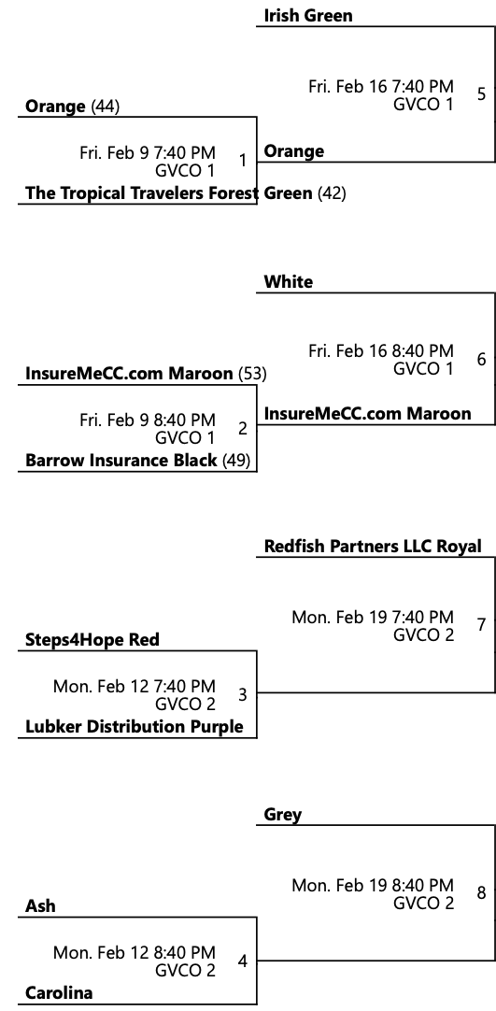Click game number 8 label
Image resolution: width=496 pixels, height=1011 pixels.
pyautogui.click(x=482, y=893)
